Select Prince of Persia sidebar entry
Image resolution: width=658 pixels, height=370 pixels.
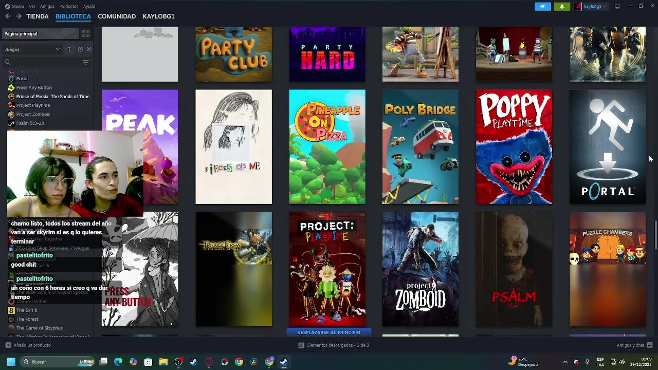tap(52, 97)
